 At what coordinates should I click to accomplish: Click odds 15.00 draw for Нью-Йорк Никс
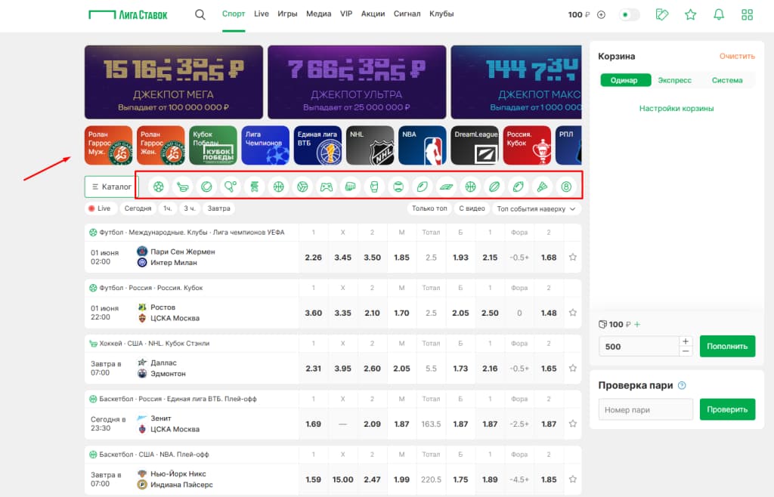pyautogui.click(x=342, y=479)
